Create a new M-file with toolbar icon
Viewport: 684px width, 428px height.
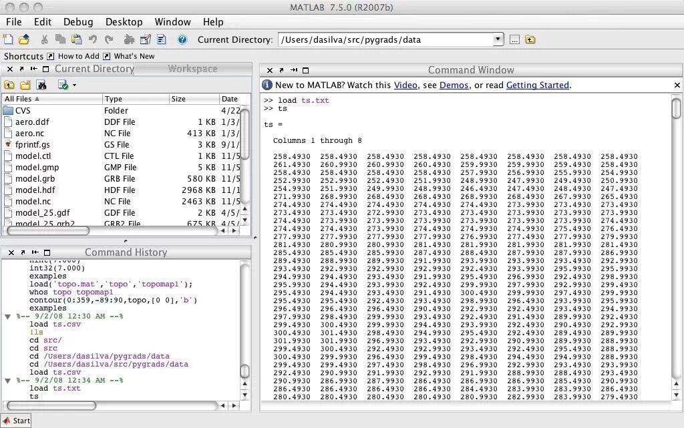[x=8, y=39]
